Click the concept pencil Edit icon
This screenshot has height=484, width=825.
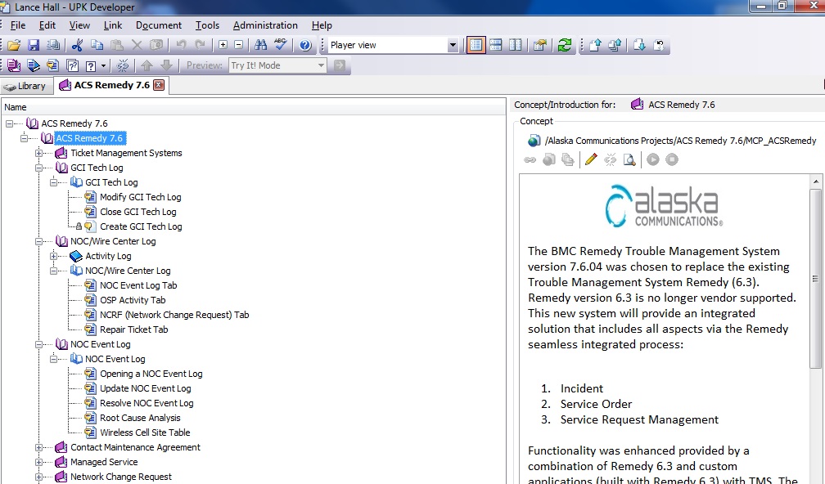tap(591, 159)
